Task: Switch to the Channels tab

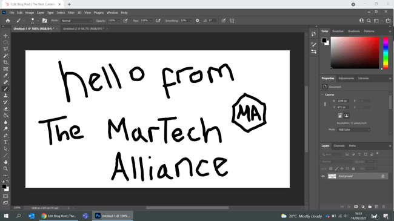Action: pyautogui.click(x=339, y=146)
